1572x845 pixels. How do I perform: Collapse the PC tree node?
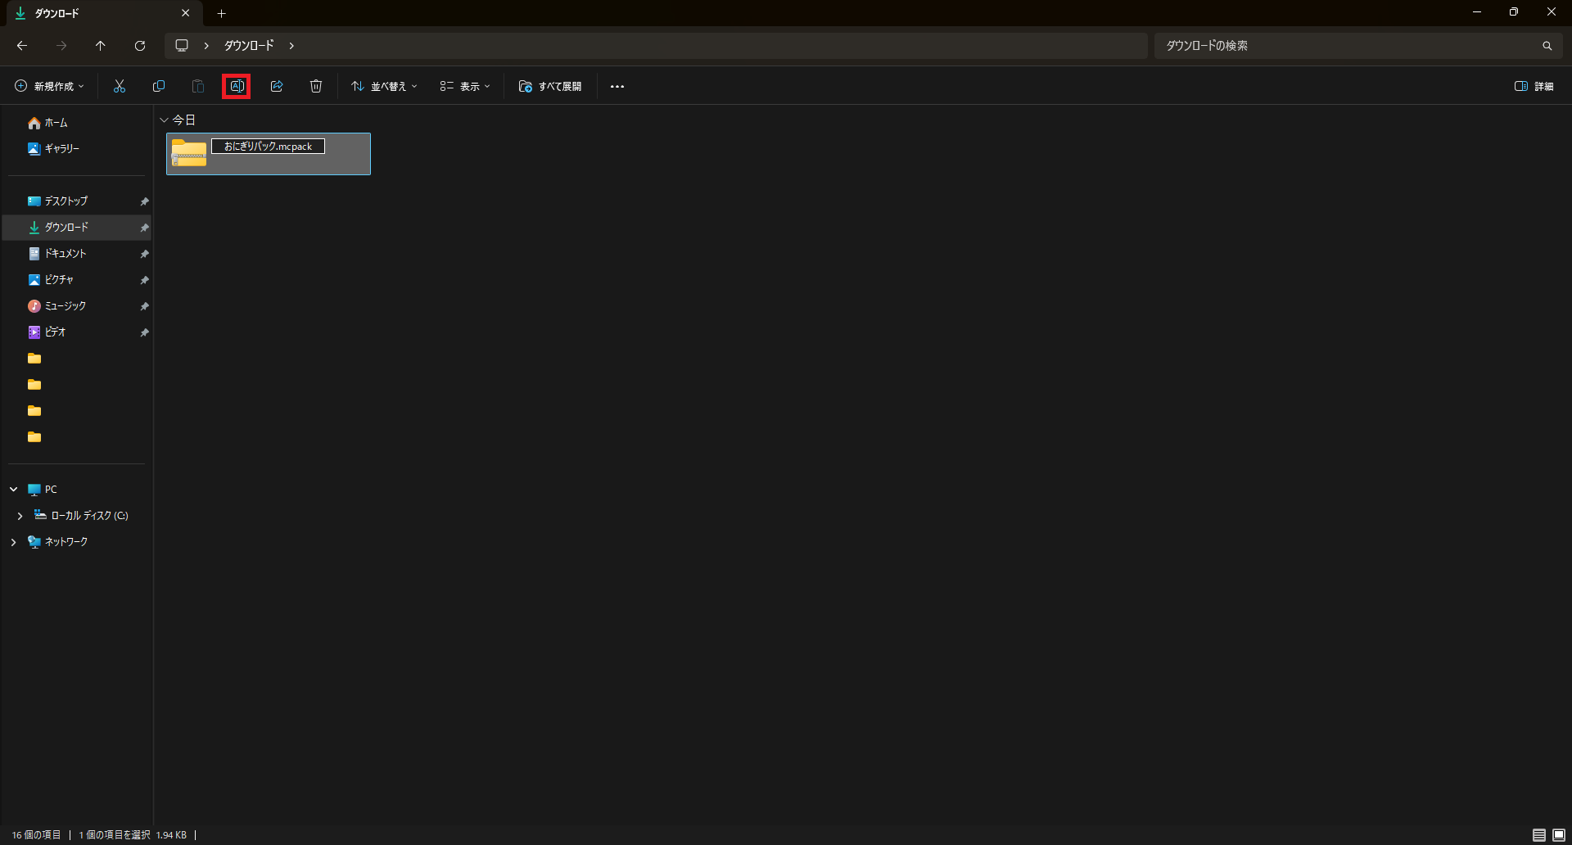point(14,490)
